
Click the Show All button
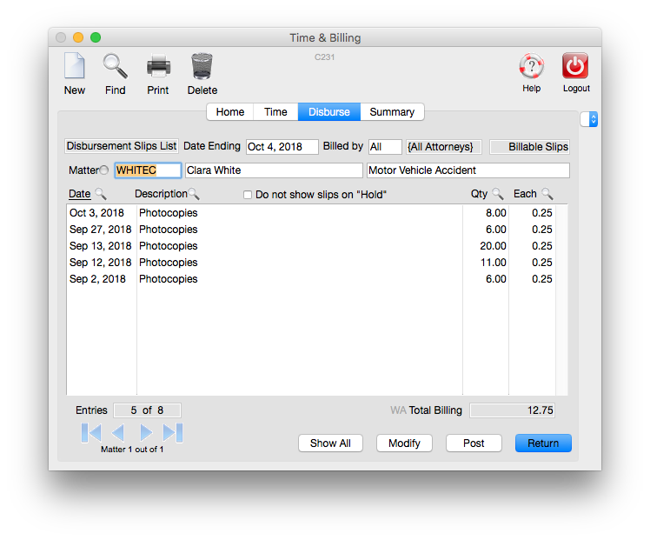coord(330,443)
